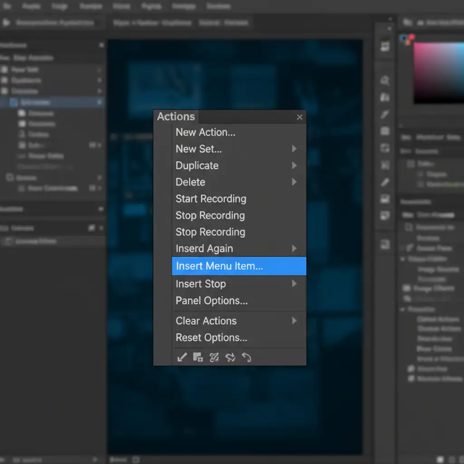Click the diagonal arrow icon in Actions footer
This screenshot has height=464, width=464.
tap(182, 358)
